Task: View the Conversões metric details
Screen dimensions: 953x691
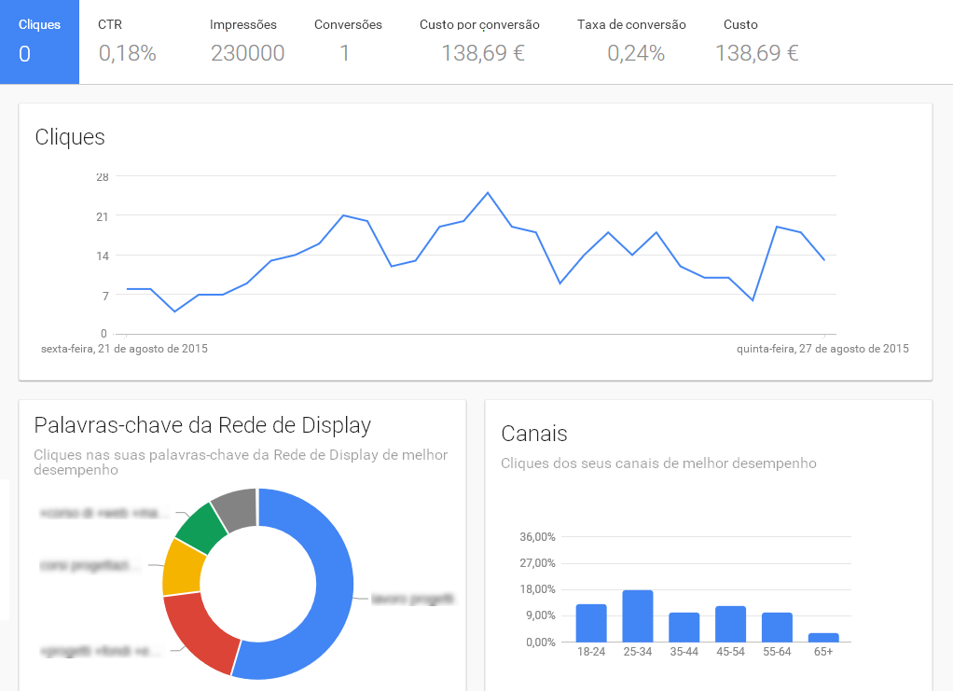Action: point(348,39)
